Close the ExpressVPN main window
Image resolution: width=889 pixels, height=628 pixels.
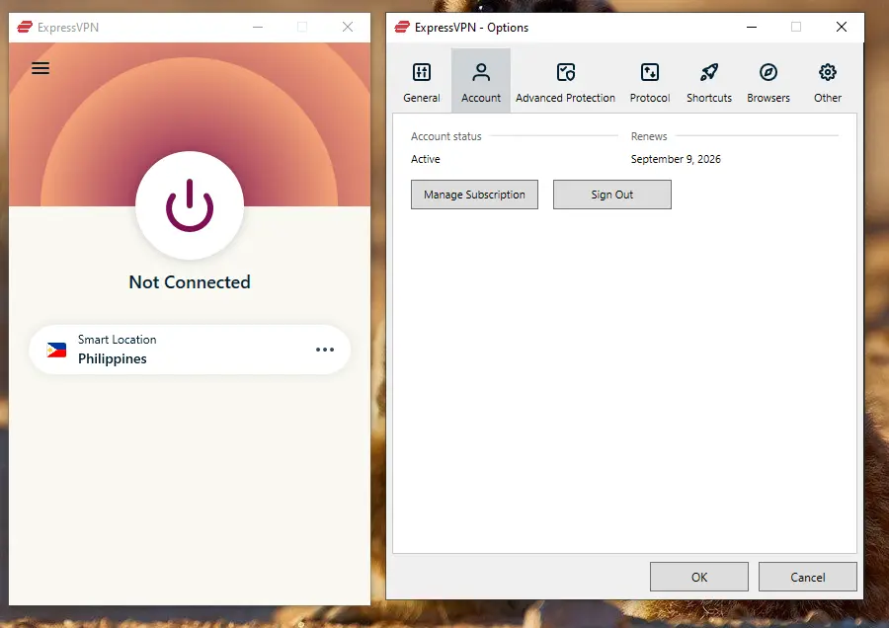click(348, 27)
